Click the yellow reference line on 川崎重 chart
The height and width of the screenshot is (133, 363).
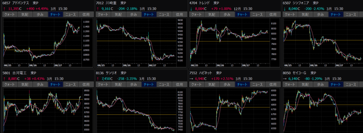[x=136, y=41]
